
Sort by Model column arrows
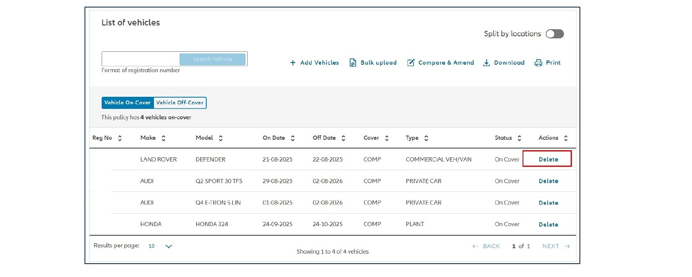(x=220, y=138)
